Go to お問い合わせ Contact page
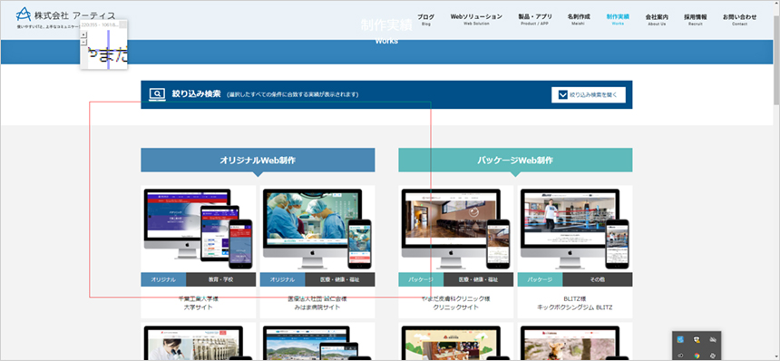This screenshot has height=361, width=780. coord(740,19)
